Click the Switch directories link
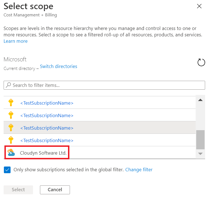The image size is (209, 199). tap(59, 66)
